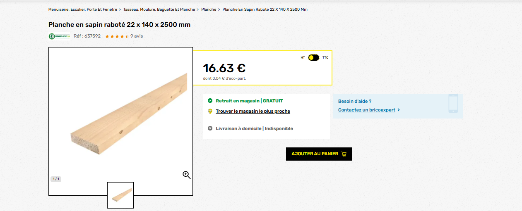Screen dimensions: 522x211
Task: Toggle the HT/TTC price switch
Action: tap(314, 58)
